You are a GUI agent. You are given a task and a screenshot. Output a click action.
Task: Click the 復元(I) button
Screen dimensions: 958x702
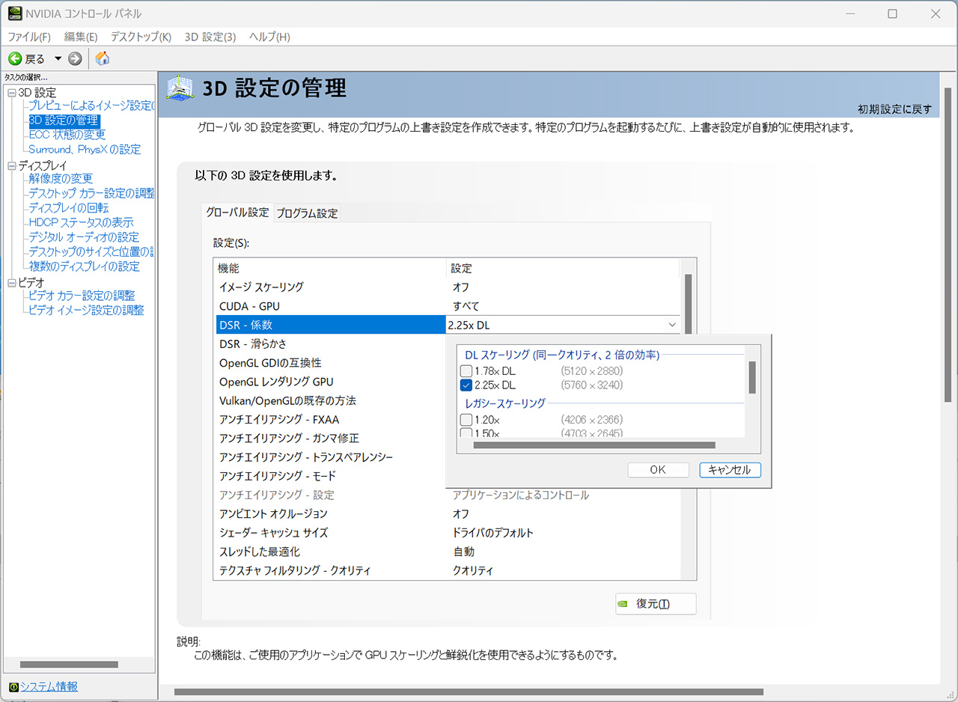click(x=656, y=604)
